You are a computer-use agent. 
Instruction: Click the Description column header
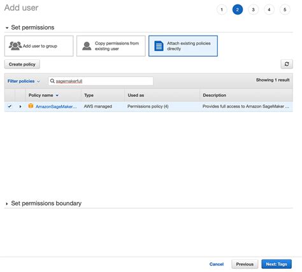click(x=246, y=95)
